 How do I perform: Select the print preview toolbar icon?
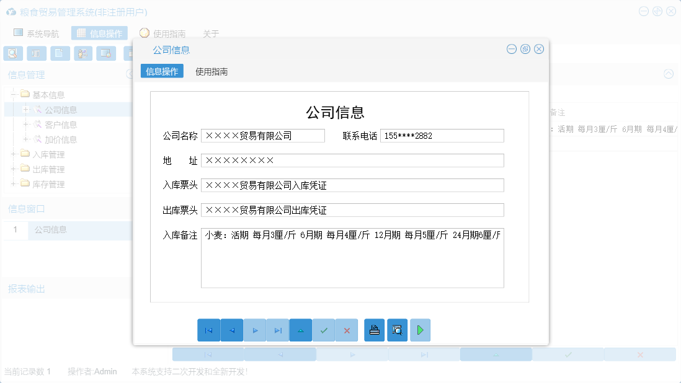(12, 53)
